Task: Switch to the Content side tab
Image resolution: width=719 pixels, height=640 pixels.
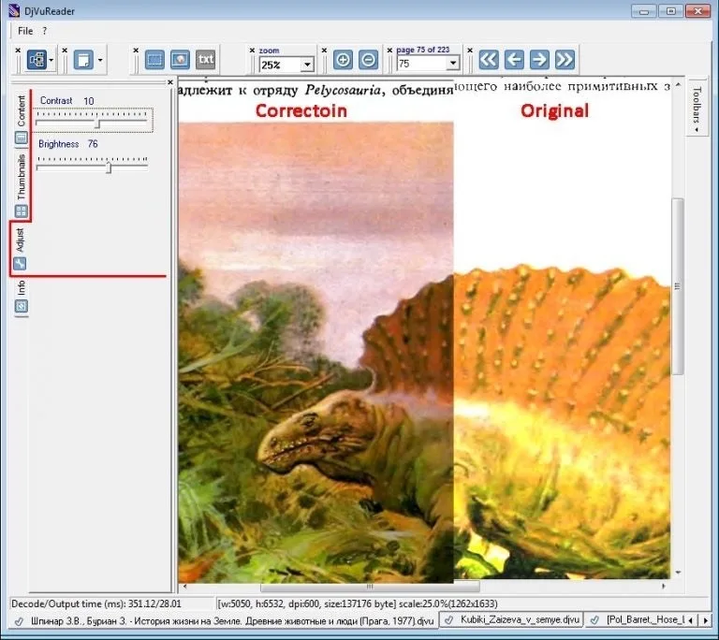Action: pos(22,118)
